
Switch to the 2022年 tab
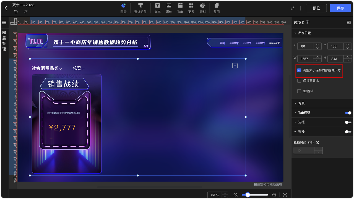(x=260, y=43)
